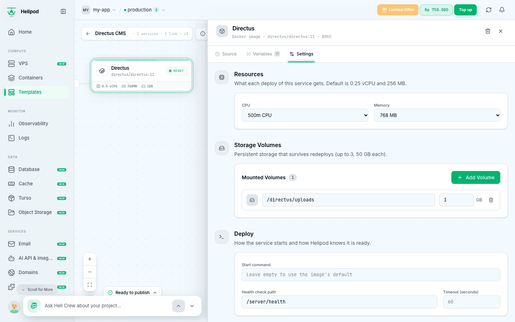Open Observability page
Viewport: 515px width, 322px height.
37,123
